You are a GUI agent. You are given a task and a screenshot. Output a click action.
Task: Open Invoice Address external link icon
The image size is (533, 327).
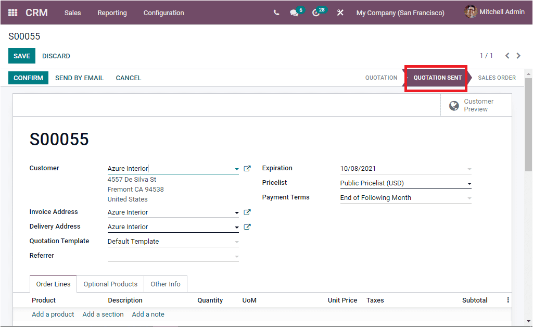247,212
